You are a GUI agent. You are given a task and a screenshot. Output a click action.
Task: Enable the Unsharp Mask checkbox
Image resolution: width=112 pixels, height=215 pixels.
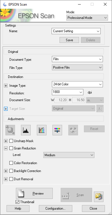11,141
